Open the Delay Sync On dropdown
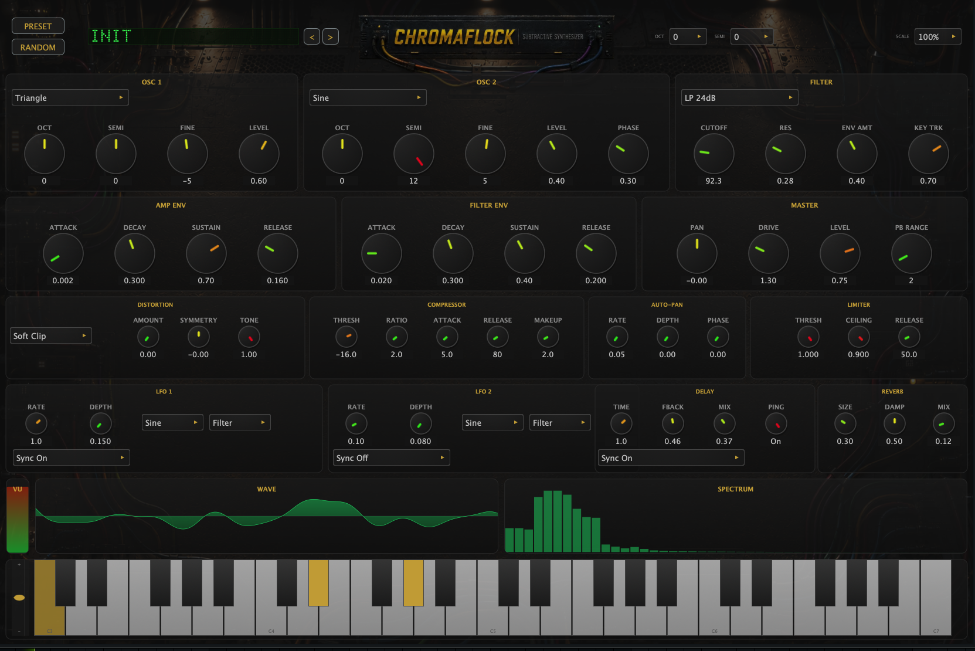 tap(671, 458)
